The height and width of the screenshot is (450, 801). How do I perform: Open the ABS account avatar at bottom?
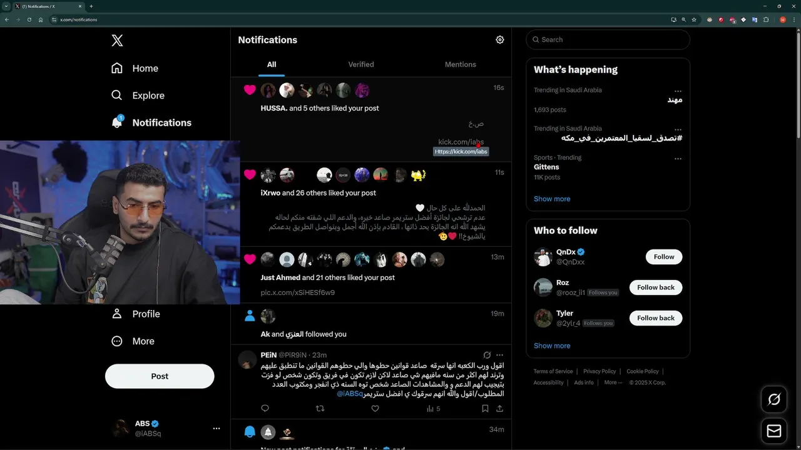click(121, 428)
